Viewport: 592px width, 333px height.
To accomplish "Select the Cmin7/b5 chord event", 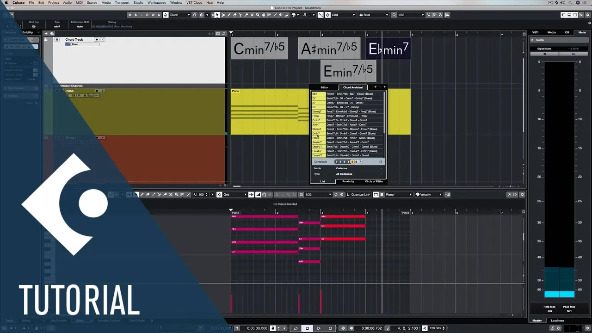I will pos(259,48).
